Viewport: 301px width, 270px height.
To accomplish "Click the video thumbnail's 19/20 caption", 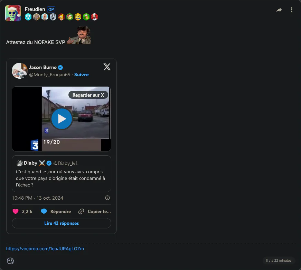I will tap(51, 142).
